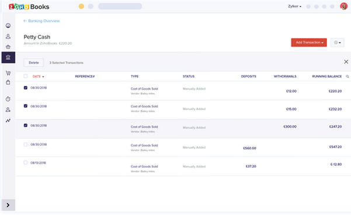This screenshot has height=215, width=351.
Task: Open the gear settings dropdown for Petty Cash
Action: coord(338,43)
